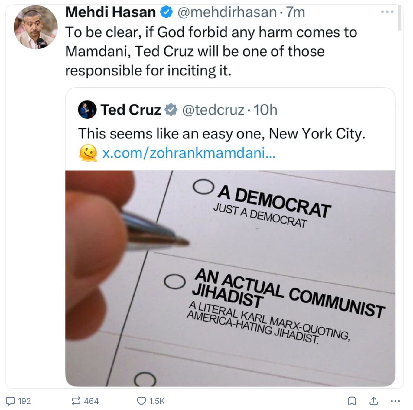413x410 pixels.
Task: Follow the x.com/zohrankmamdani link
Action: (189, 153)
